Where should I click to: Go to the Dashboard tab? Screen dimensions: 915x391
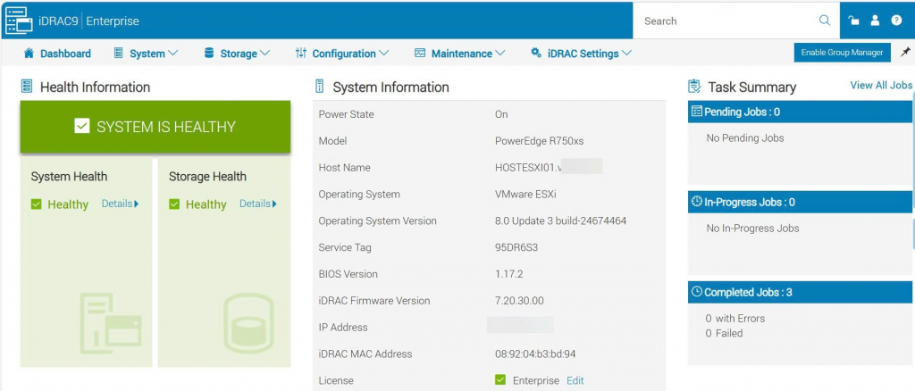click(x=56, y=53)
